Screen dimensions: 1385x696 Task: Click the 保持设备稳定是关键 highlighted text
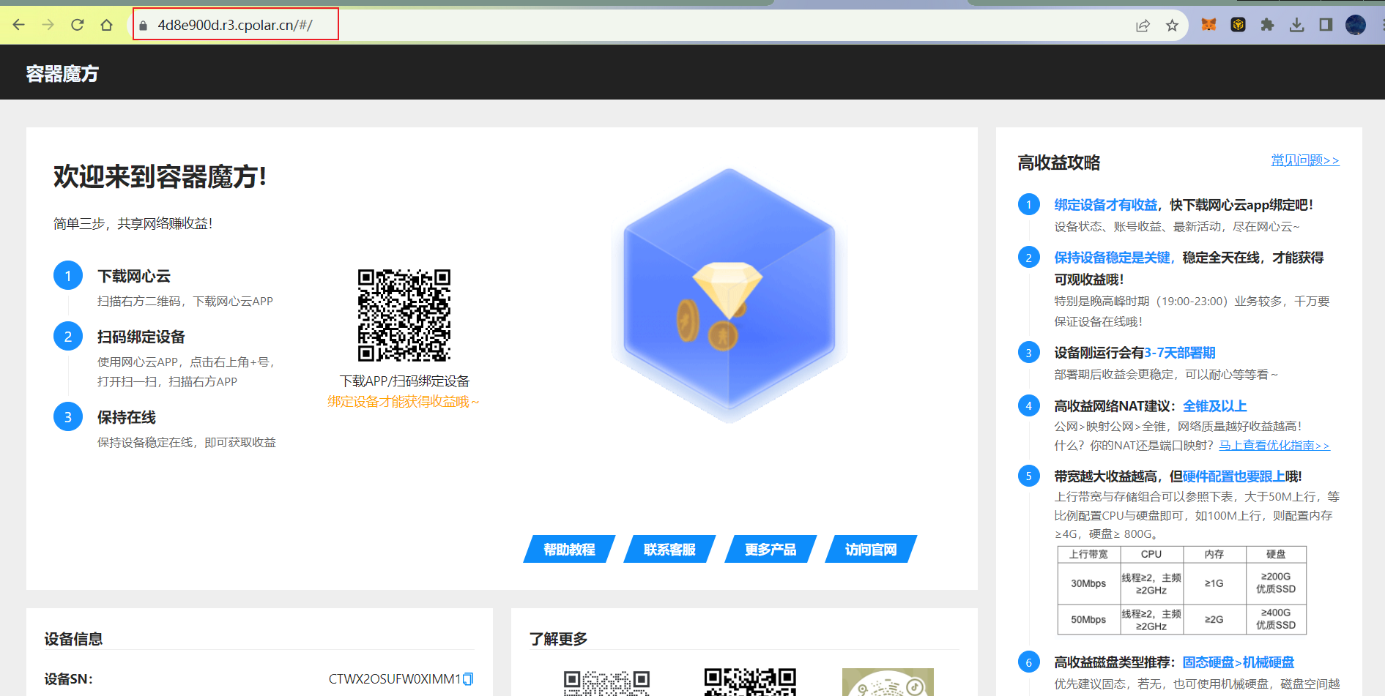pos(1113,258)
